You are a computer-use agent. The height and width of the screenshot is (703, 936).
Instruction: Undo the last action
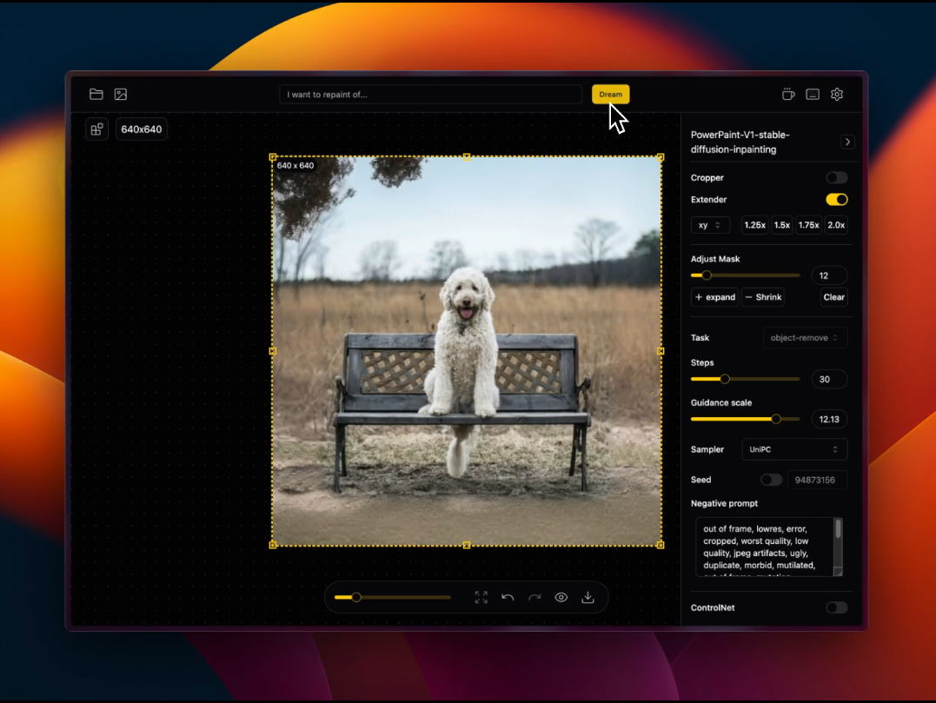(508, 597)
